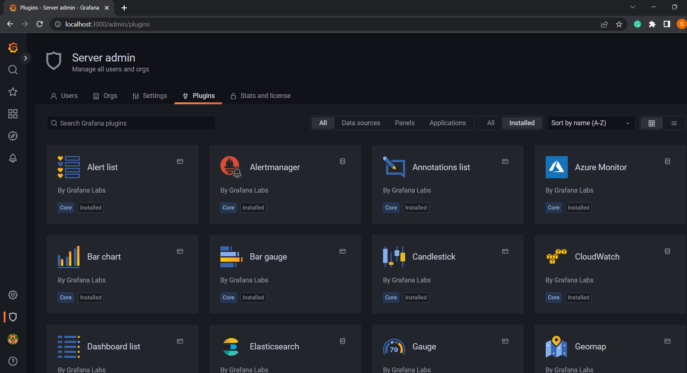The width and height of the screenshot is (687, 373).
Task: Open the Sort by name (A-Z) dropdown
Action: point(590,123)
